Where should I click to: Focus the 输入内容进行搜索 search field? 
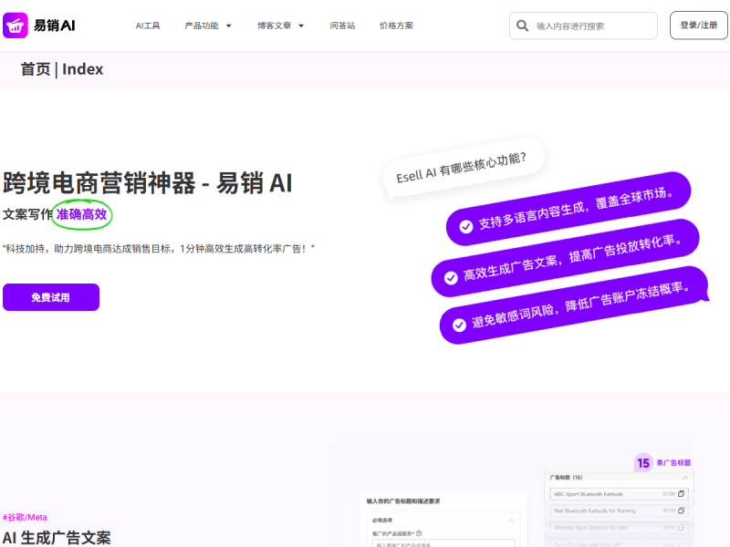coord(583,26)
